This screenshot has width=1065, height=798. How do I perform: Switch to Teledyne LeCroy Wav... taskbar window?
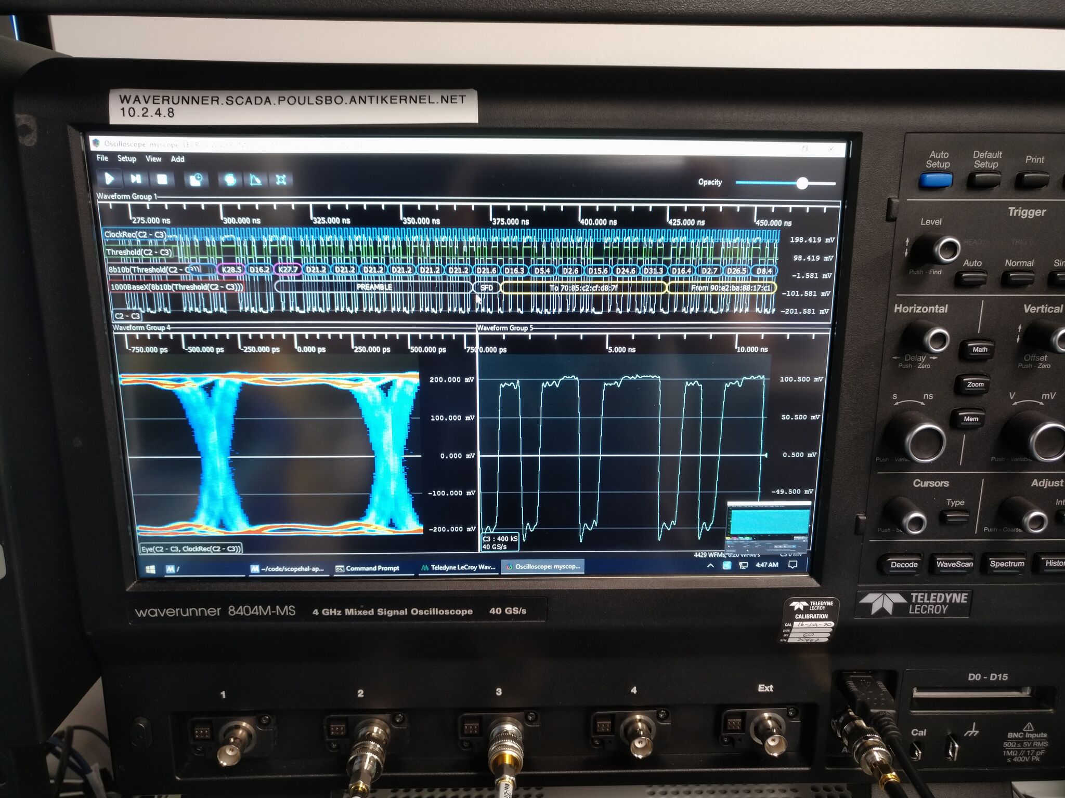tap(458, 567)
